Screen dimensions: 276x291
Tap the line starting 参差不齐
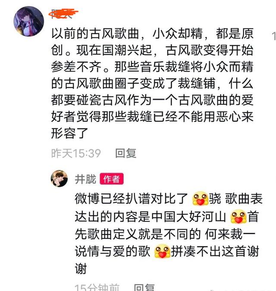tap(152, 67)
